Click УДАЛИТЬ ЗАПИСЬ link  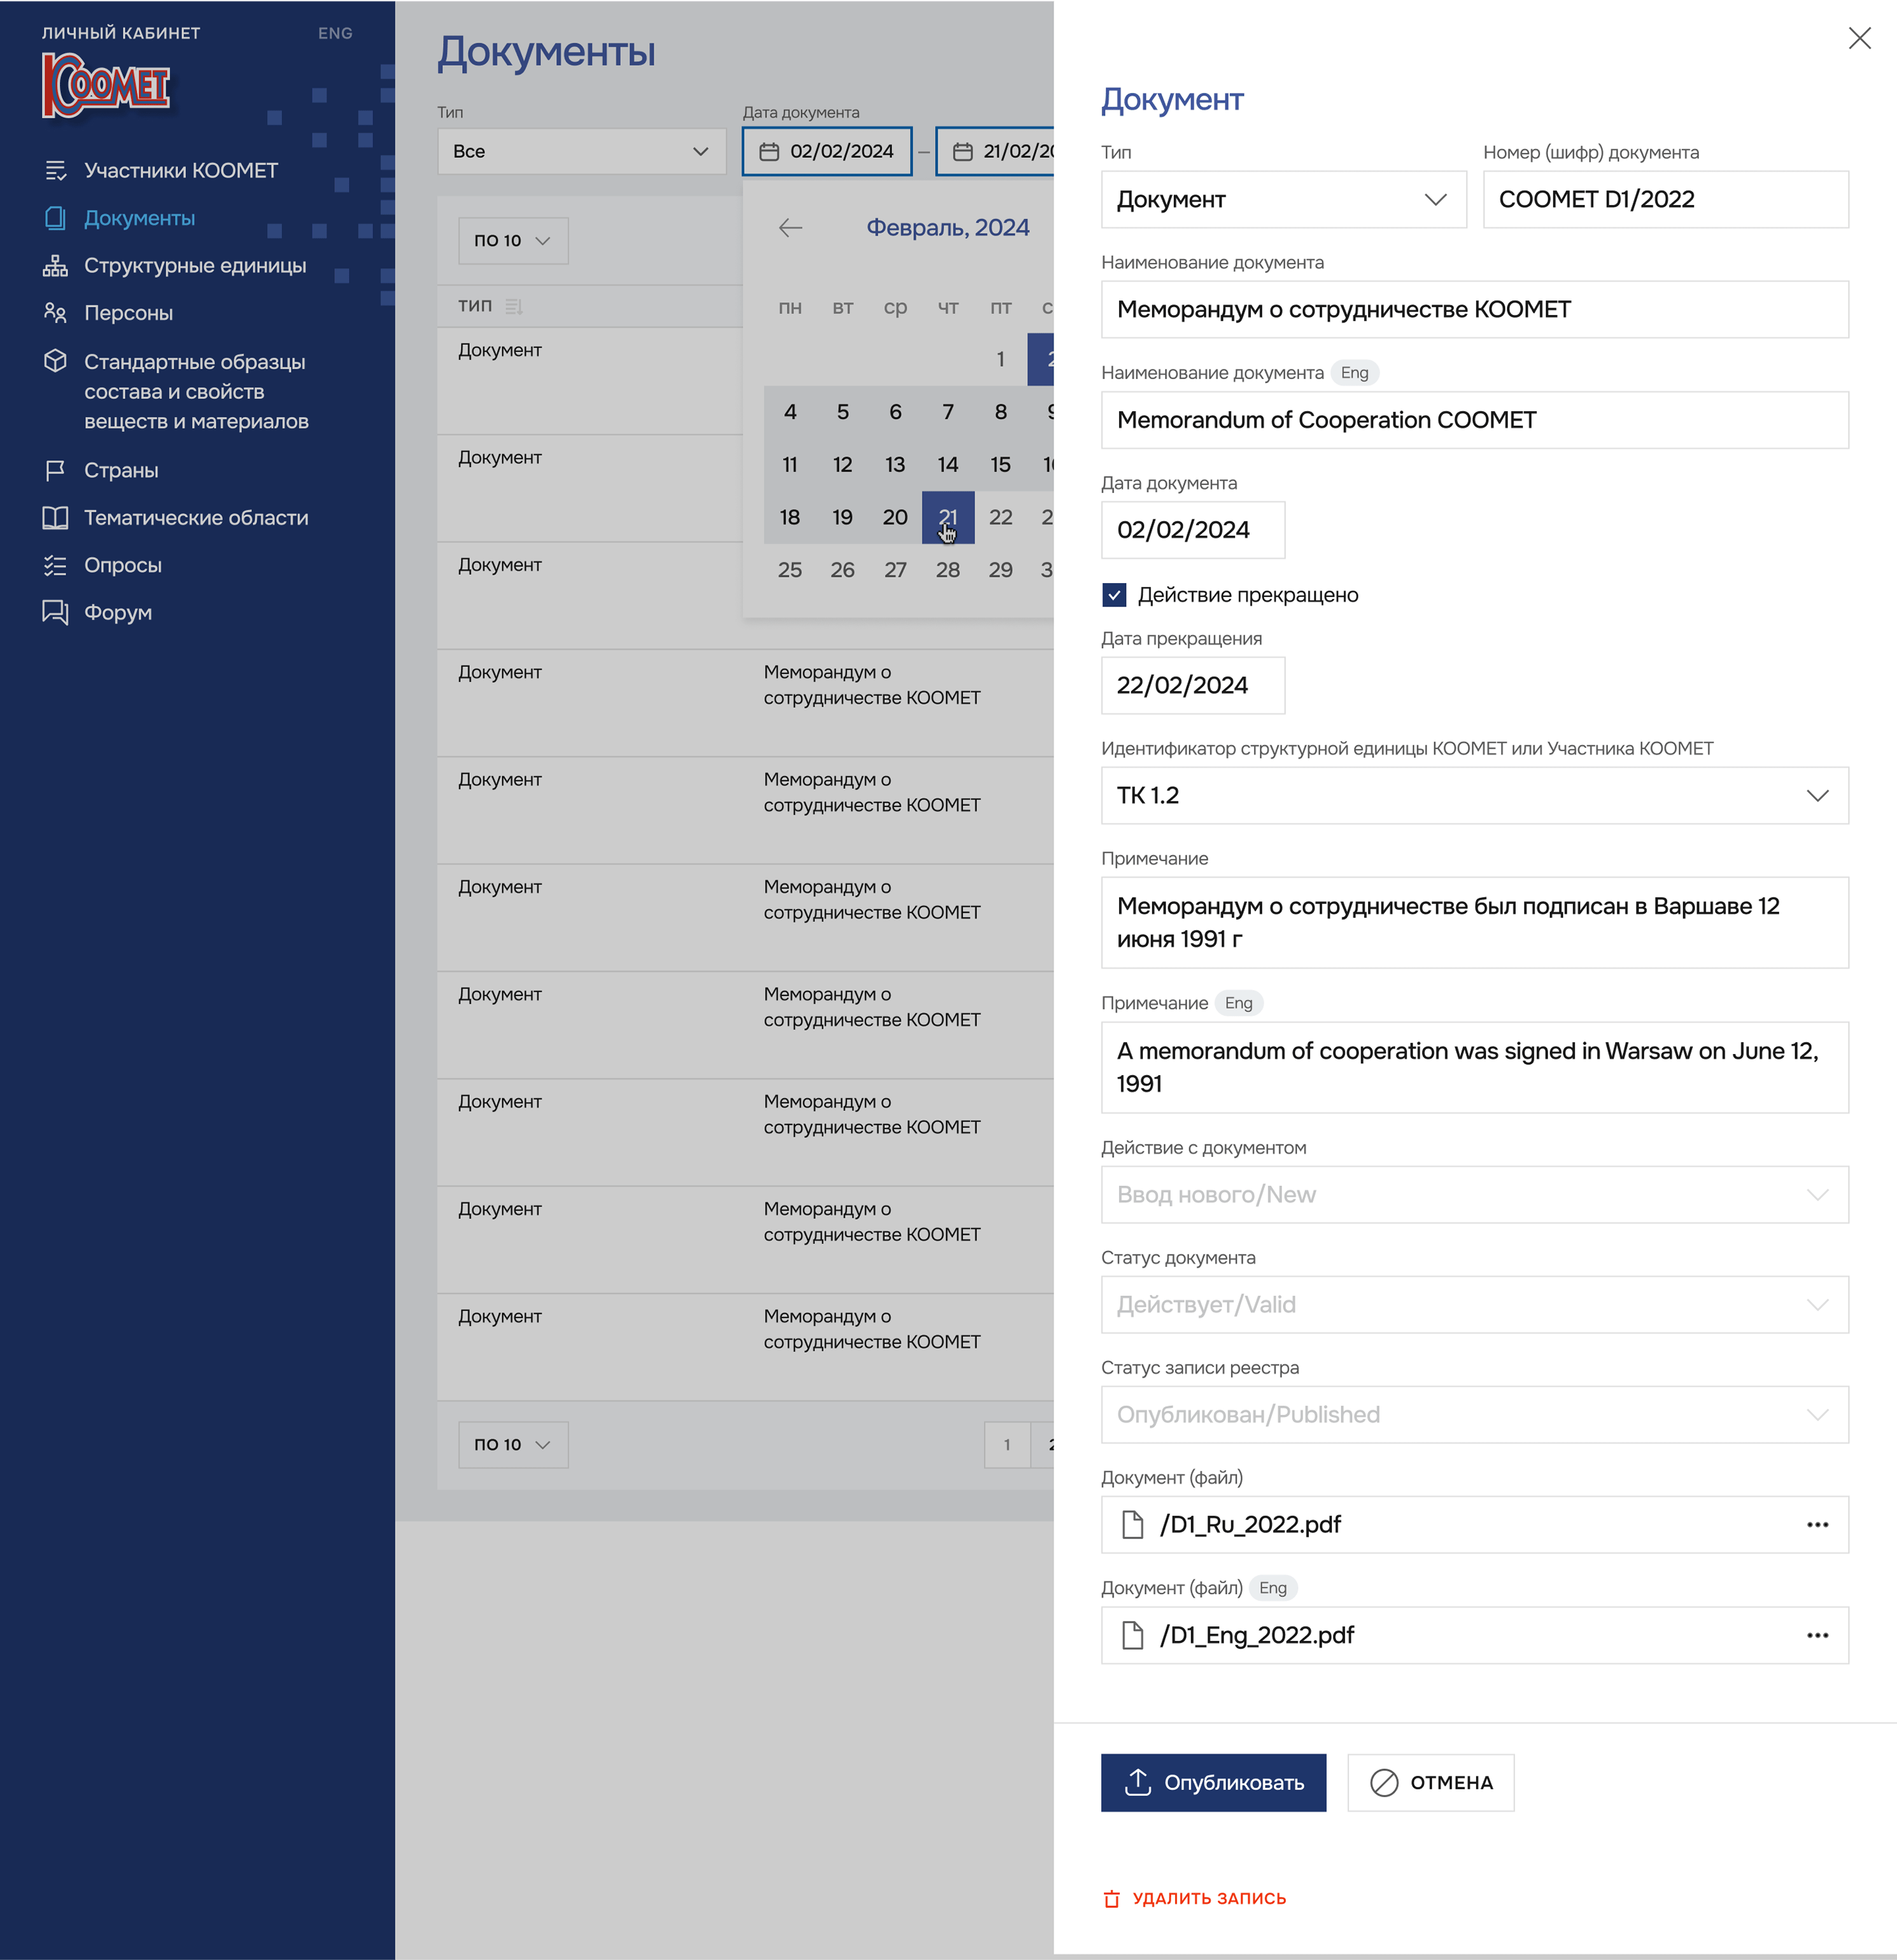click(1194, 1899)
